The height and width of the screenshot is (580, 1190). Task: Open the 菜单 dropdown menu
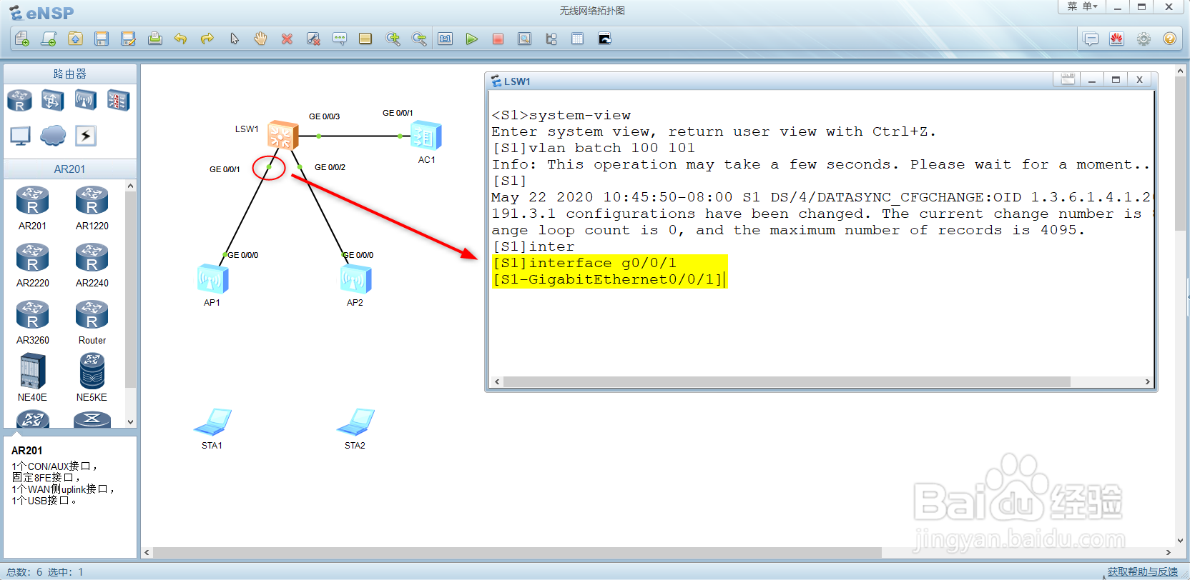[x=1082, y=6]
